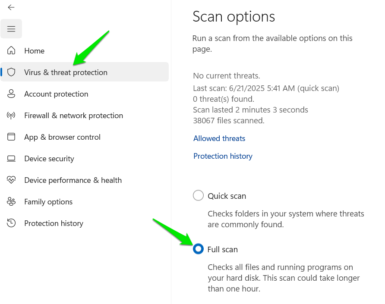Click the Account protection person icon
Viewport: 385px width, 304px height.
click(x=11, y=94)
